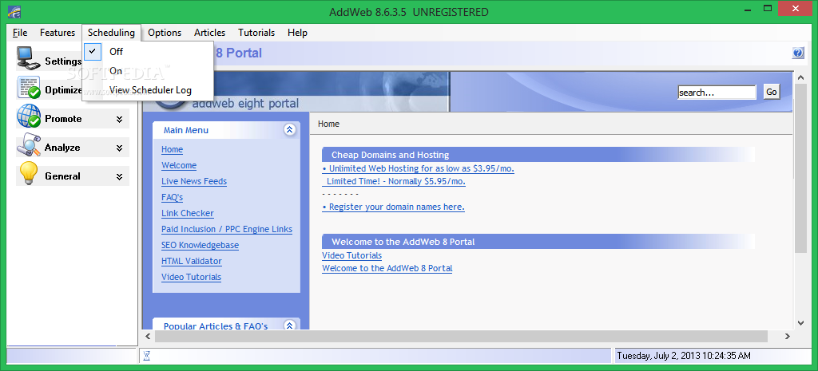The height and width of the screenshot is (371, 818).
Task: Click the Settings computer icon in sidebar
Action: (x=28, y=58)
